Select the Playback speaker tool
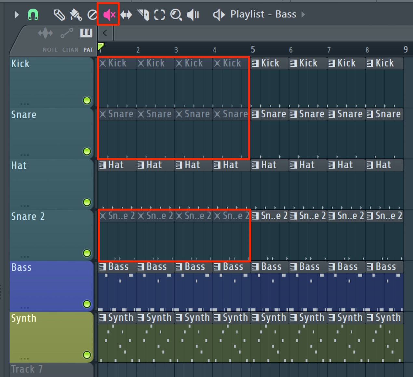Screen dimensions: 413x377 193,15
